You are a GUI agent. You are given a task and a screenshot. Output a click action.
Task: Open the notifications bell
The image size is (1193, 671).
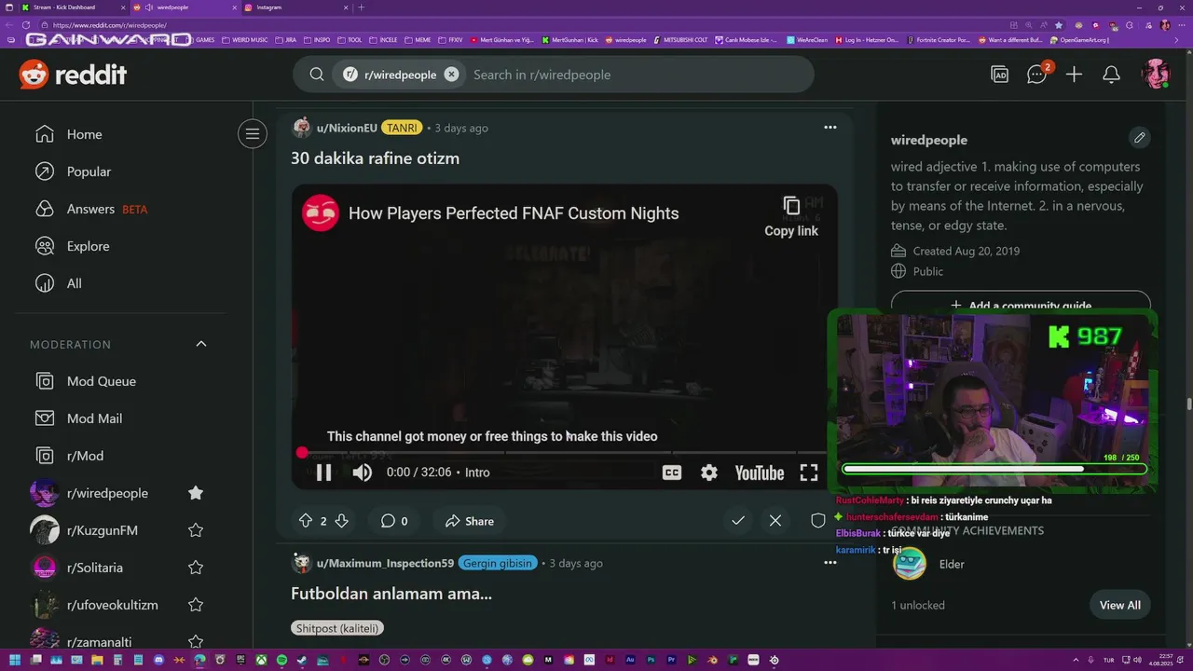coord(1111,75)
